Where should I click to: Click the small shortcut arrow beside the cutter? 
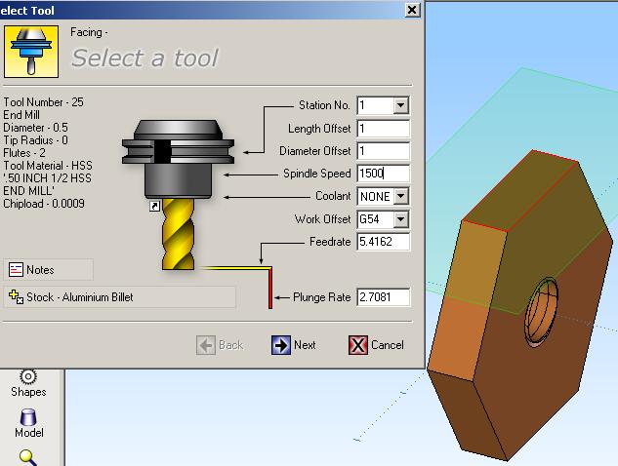[154, 208]
